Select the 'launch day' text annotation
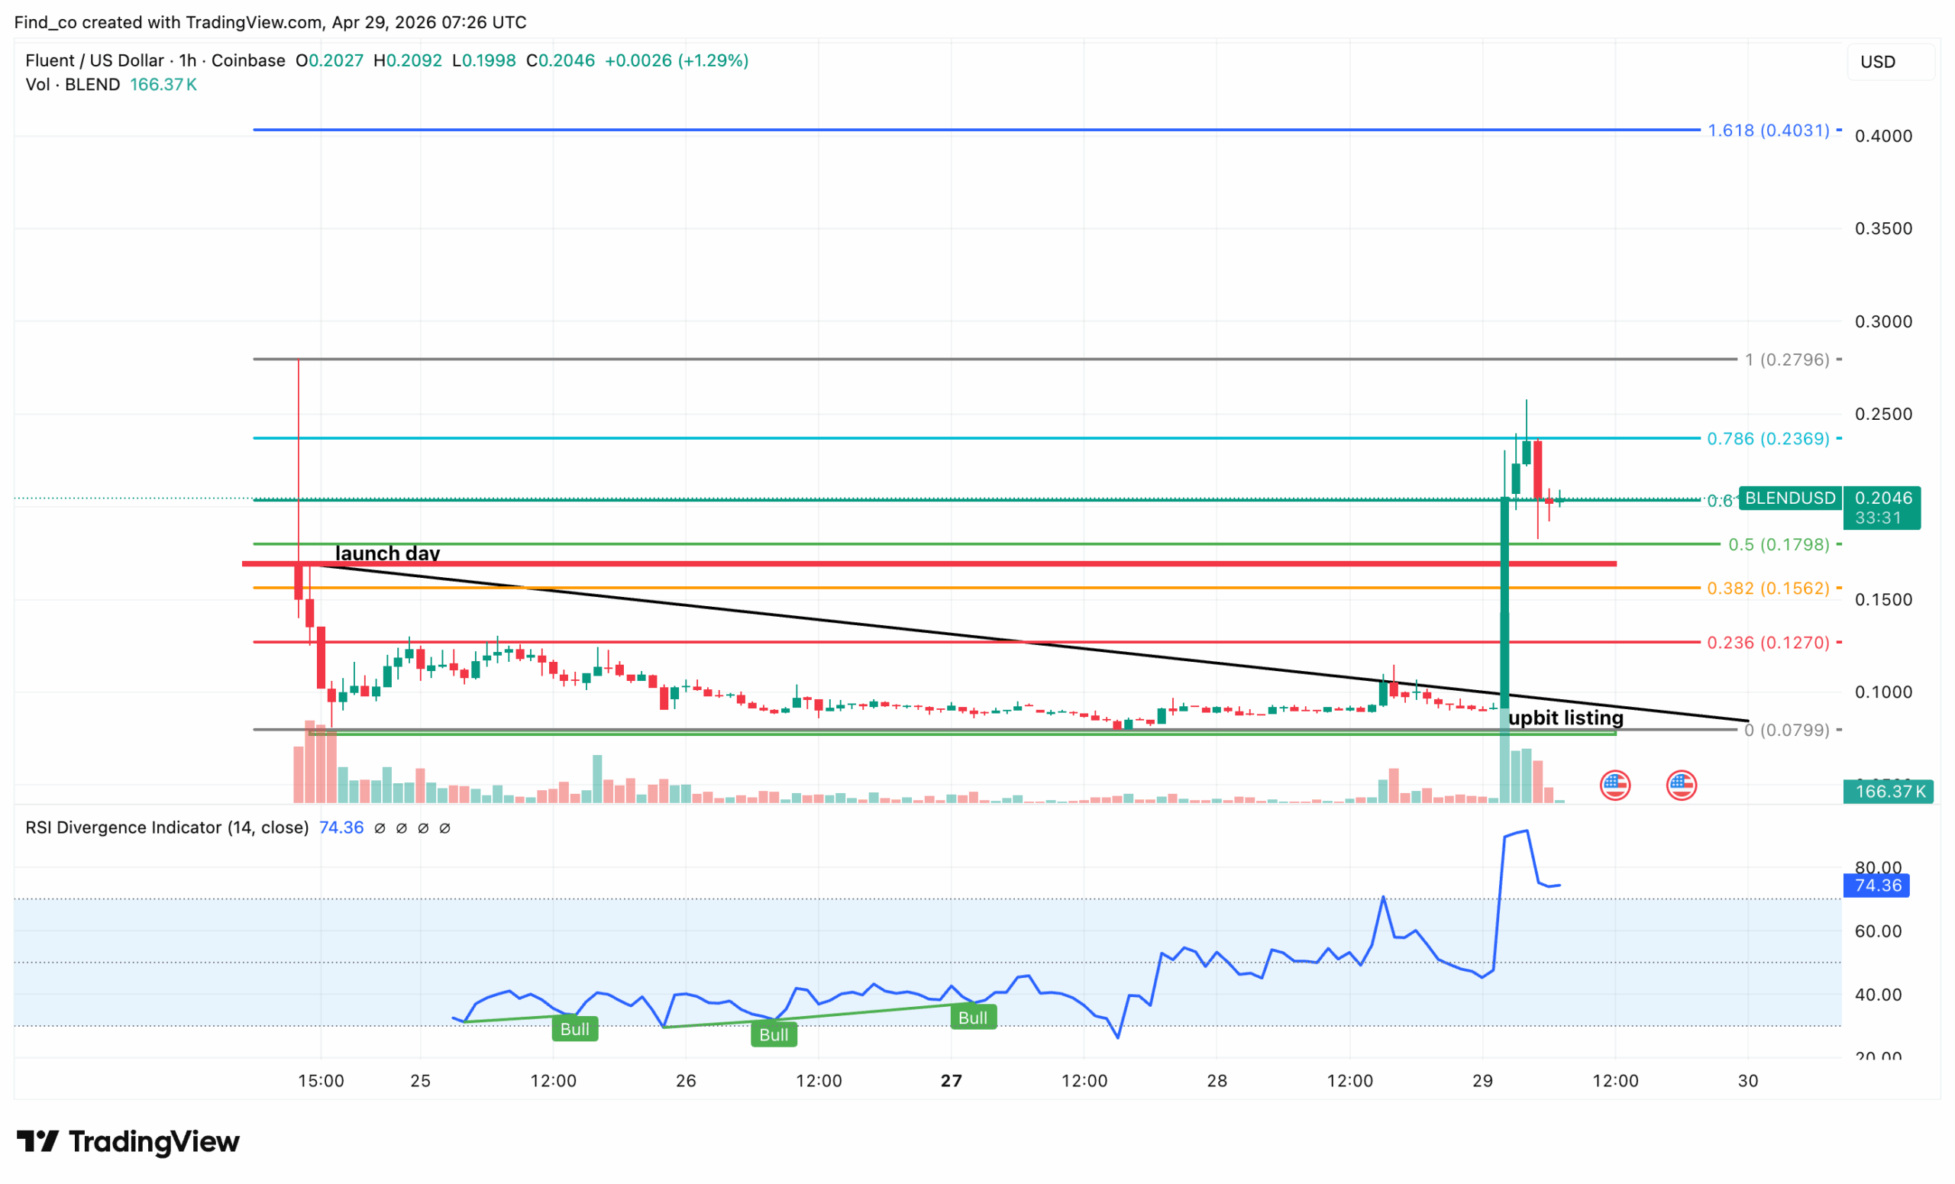This screenshot has height=1184, width=1955. pos(387,553)
